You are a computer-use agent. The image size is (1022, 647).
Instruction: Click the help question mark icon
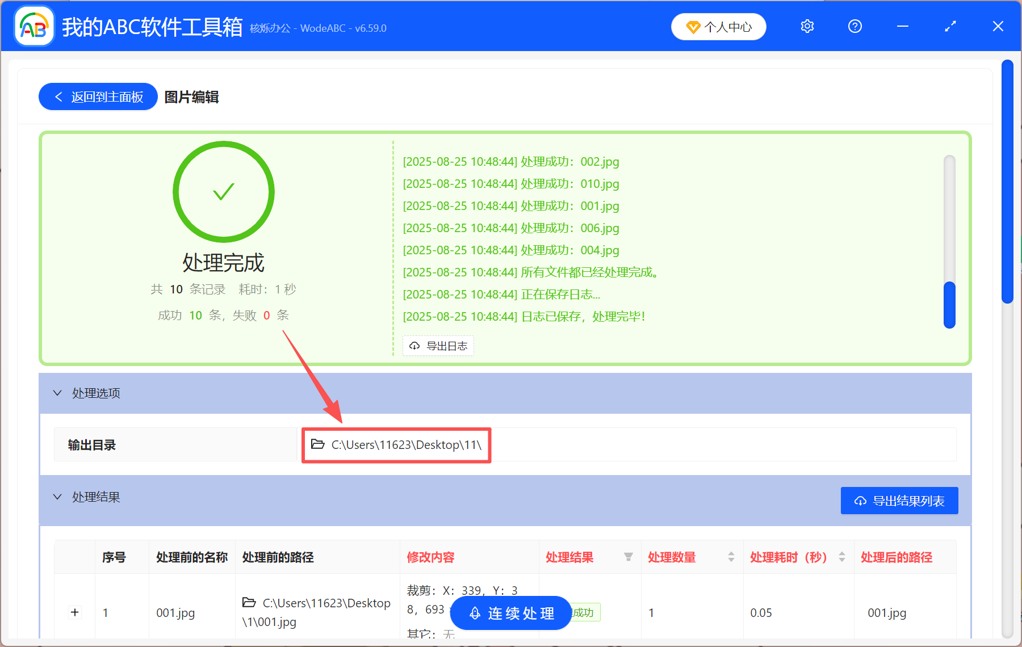click(x=855, y=26)
